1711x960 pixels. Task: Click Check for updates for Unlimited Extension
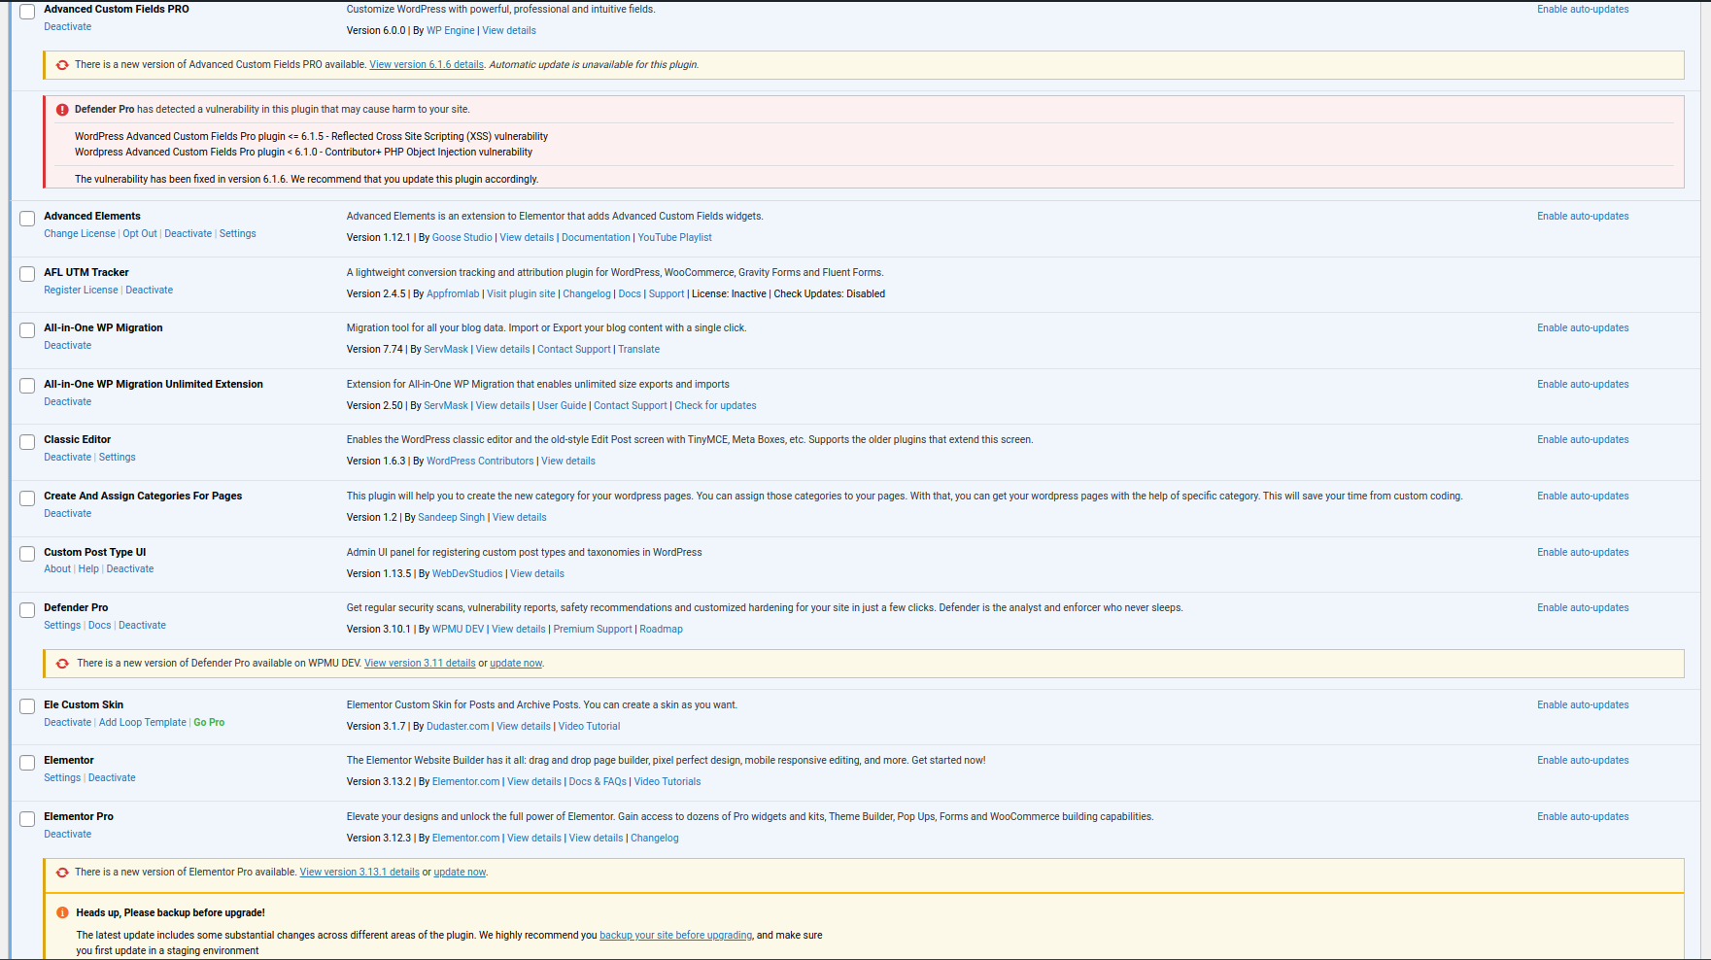point(715,406)
